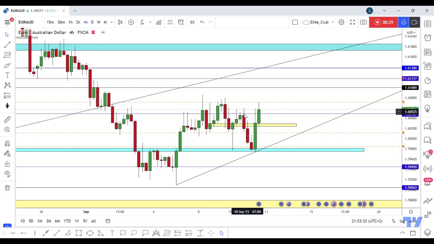This screenshot has height=244, width=434.
Task: Stop the recording at 00:29
Action: pyautogui.click(x=383, y=22)
